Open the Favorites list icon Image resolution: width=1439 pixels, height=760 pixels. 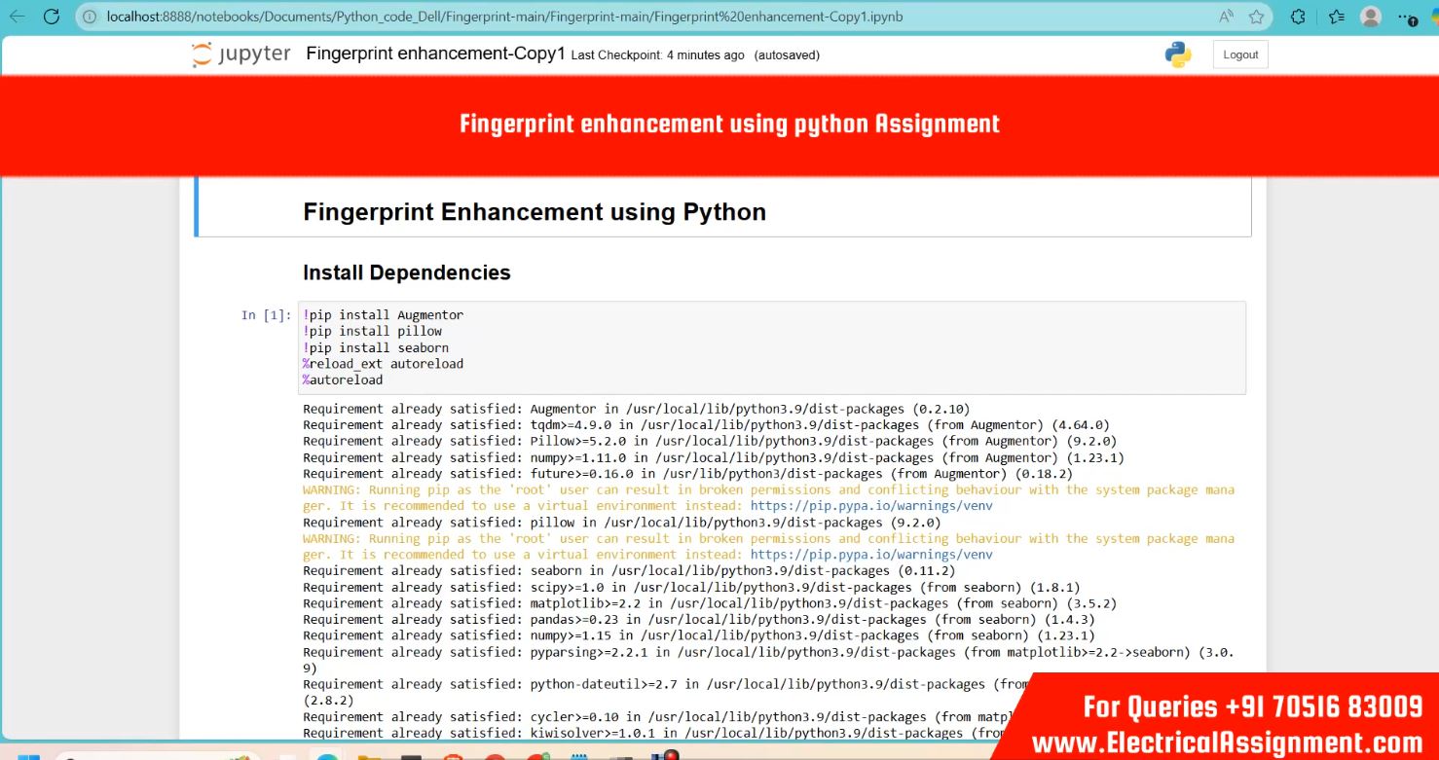(1337, 17)
